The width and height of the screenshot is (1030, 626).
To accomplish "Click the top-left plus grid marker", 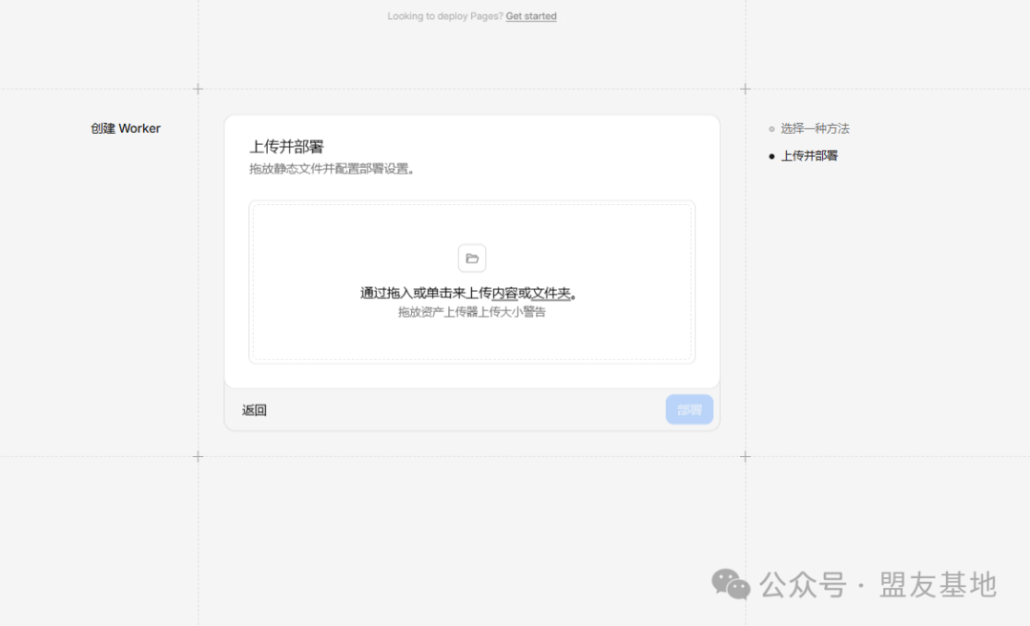I will point(198,89).
